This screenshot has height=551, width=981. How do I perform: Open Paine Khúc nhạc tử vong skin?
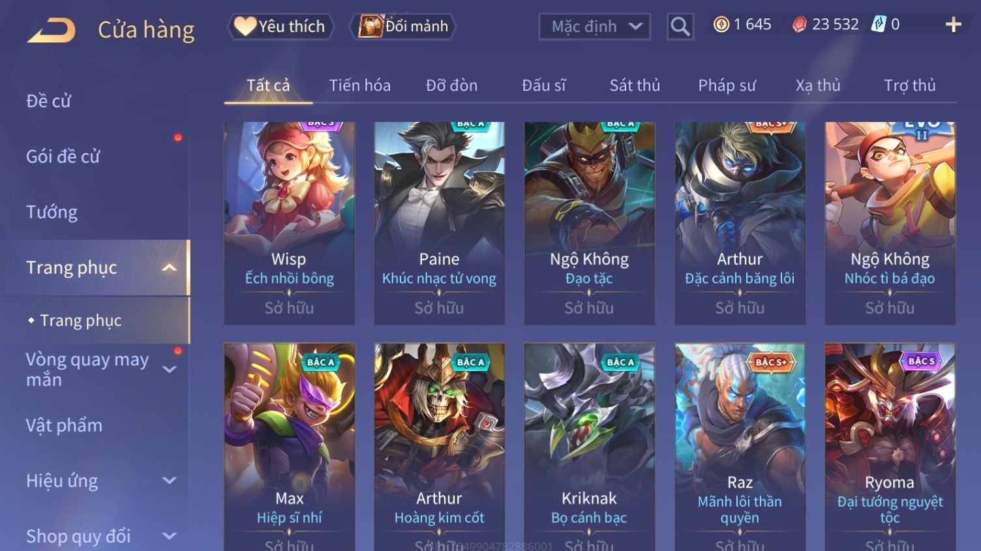[x=439, y=223]
